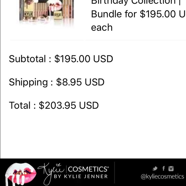186x186 pixels.
Task: Click the Subtotal label
Action: coord(27,59)
